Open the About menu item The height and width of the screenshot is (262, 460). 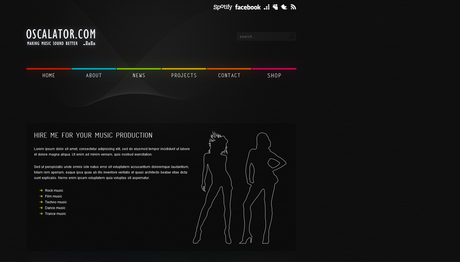pyautogui.click(x=94, y=75)
